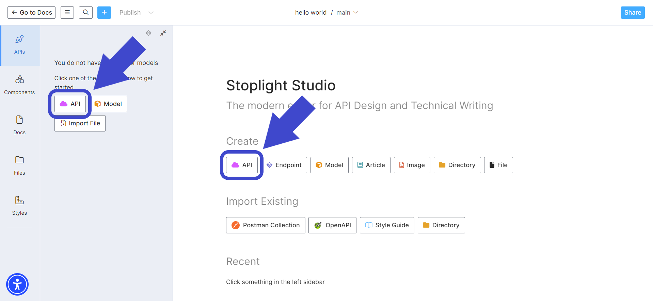Image resolution: width=653 pixels, height=301 pixels.
Task: Go back with Go to Docs
Action: (32, 13)
